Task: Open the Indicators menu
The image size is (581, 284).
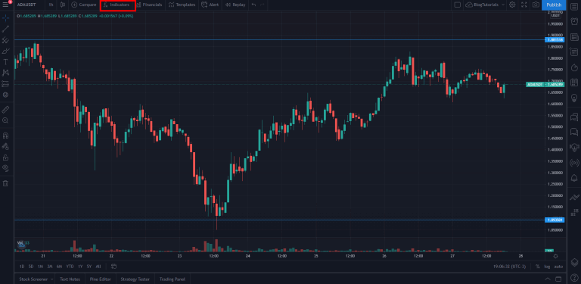Action: pyautogui.click(x=117, y=5)
